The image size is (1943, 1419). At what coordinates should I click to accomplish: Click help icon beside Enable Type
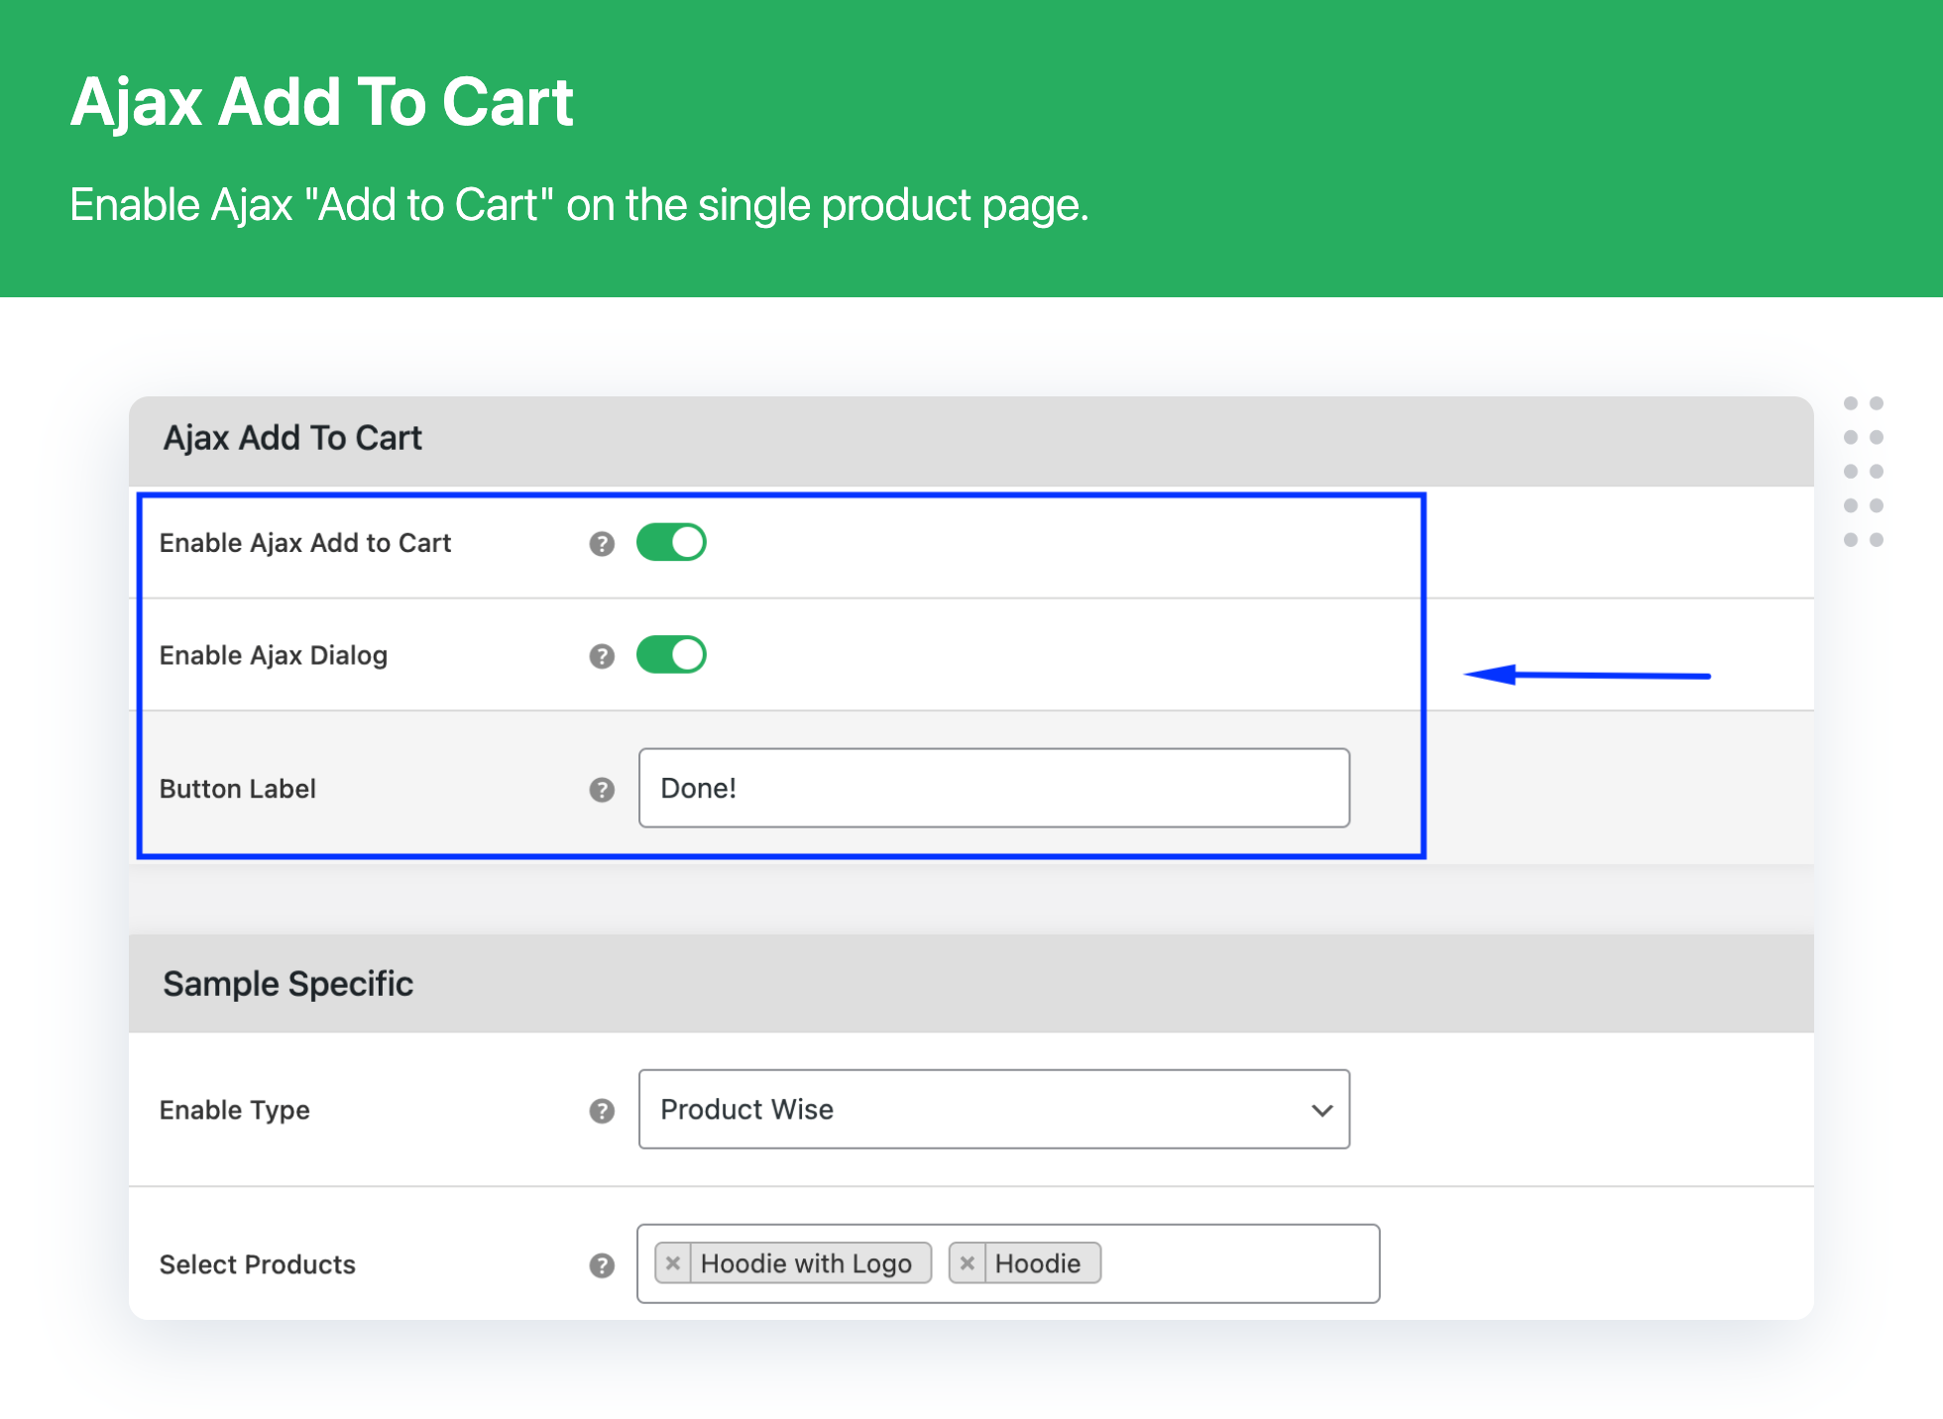[x=602, y=1111]
